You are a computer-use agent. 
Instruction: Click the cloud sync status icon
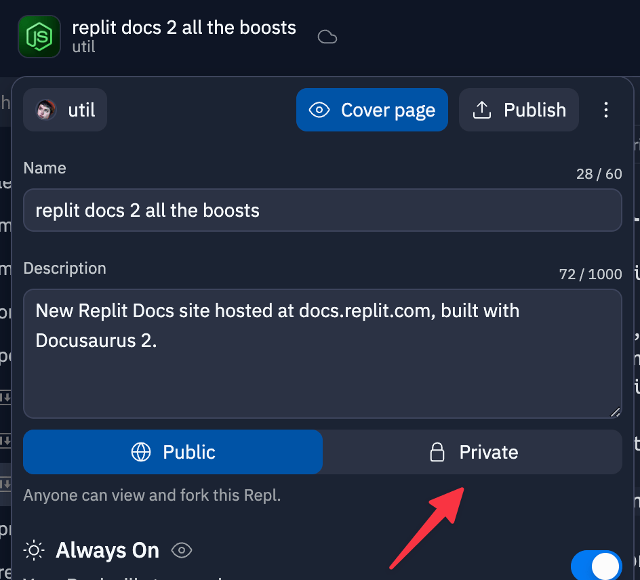coord(327,37)
